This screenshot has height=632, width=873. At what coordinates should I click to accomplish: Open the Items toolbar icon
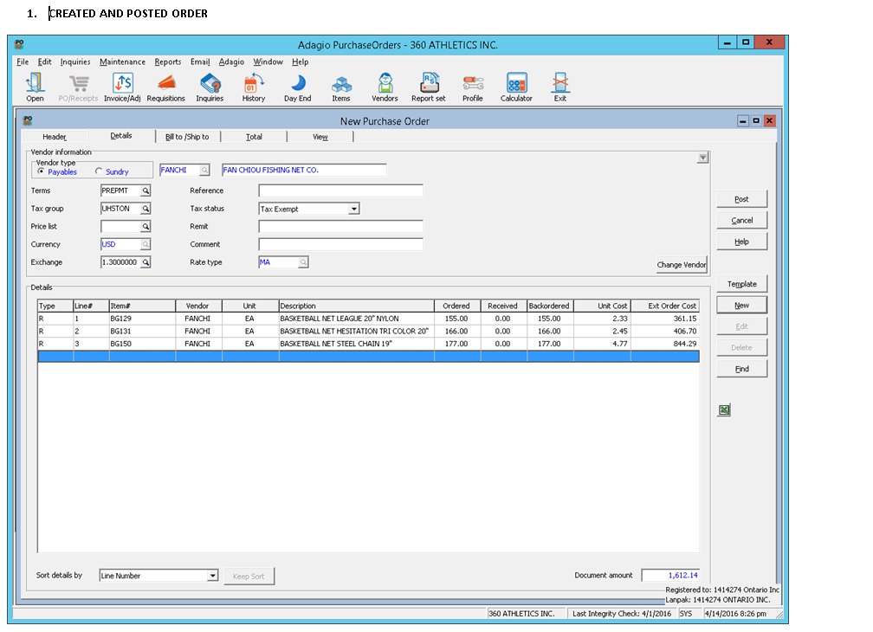point(341,87)
